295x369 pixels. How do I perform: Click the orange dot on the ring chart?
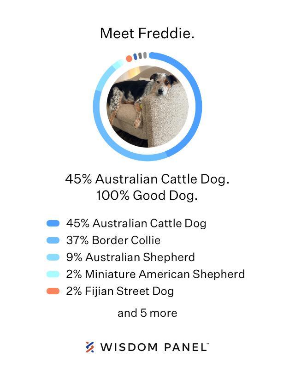click(129, 59)
